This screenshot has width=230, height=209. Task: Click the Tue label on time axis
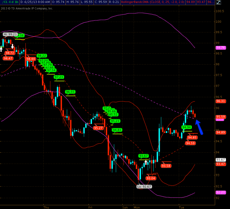(181, 208)
